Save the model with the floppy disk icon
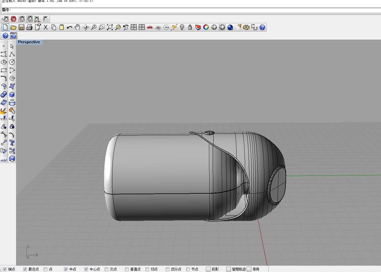 tap(22, 27)
